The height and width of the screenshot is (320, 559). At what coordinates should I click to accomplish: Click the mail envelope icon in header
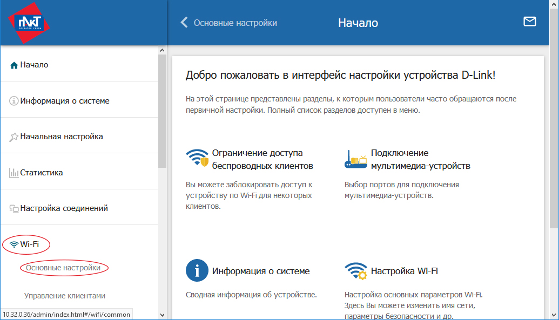529,22
